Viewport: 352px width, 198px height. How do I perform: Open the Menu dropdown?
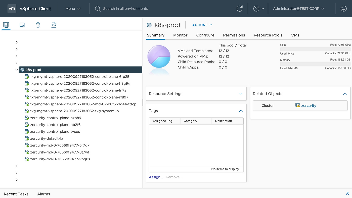[73, 9]
